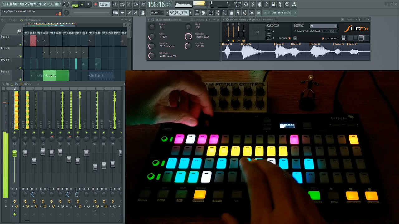Save project with the floppy icon
The height and width of the screenshot is (224, 399).
point(273,4)
